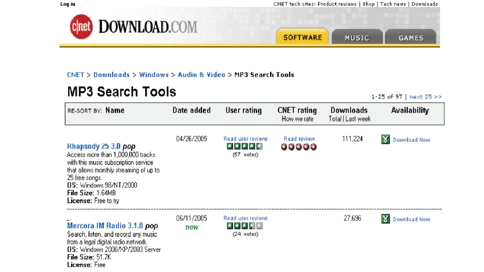Open the Shop link in top bar

pos(368,4)
